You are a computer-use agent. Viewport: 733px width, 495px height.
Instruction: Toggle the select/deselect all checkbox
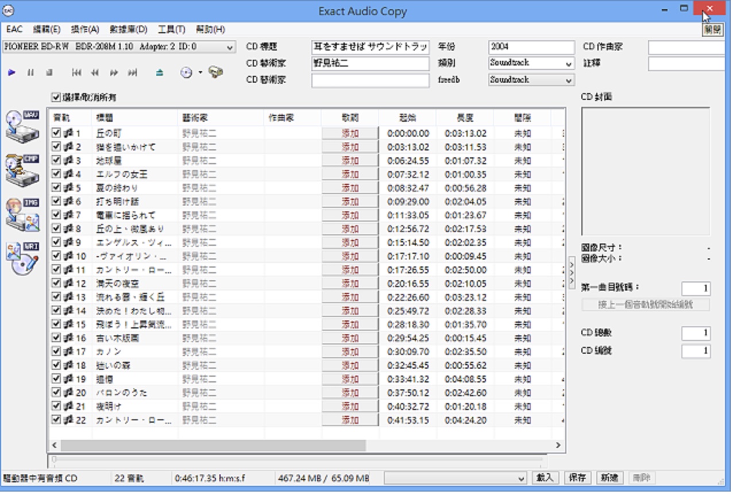click(x=56, y=98)
